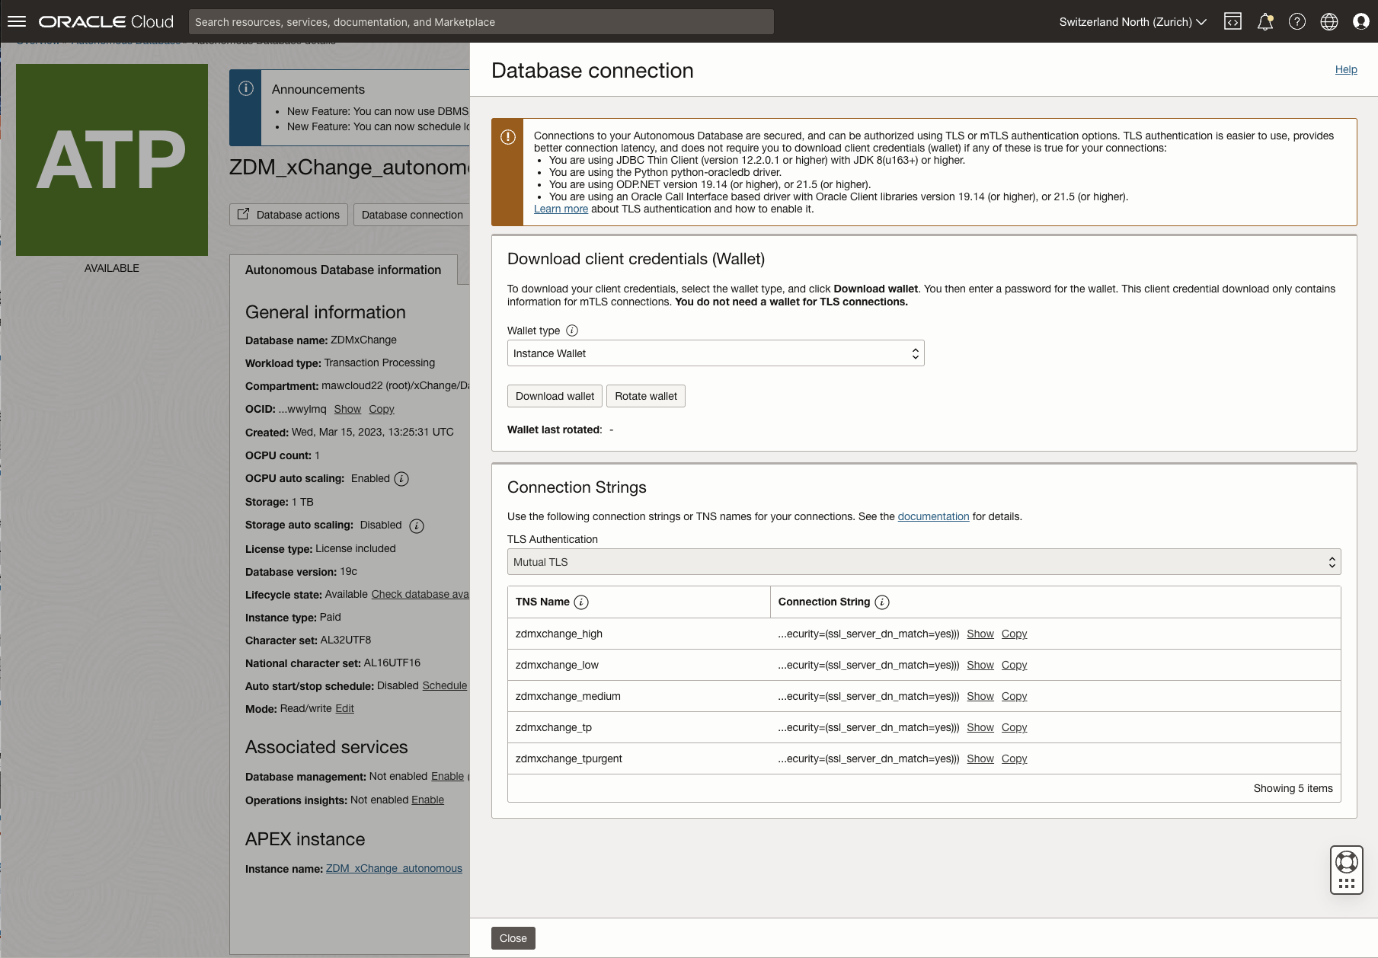The height and width of the screenshot is (958, 1378).
Task: Open the language globe menu
Action: click(x=1328, y=21)
